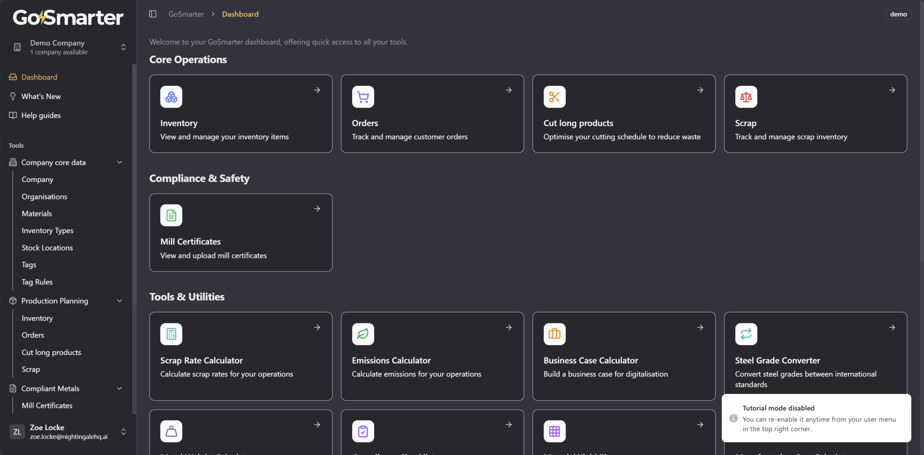
Task: Select Materials in the sidebar
Action: 37,214
